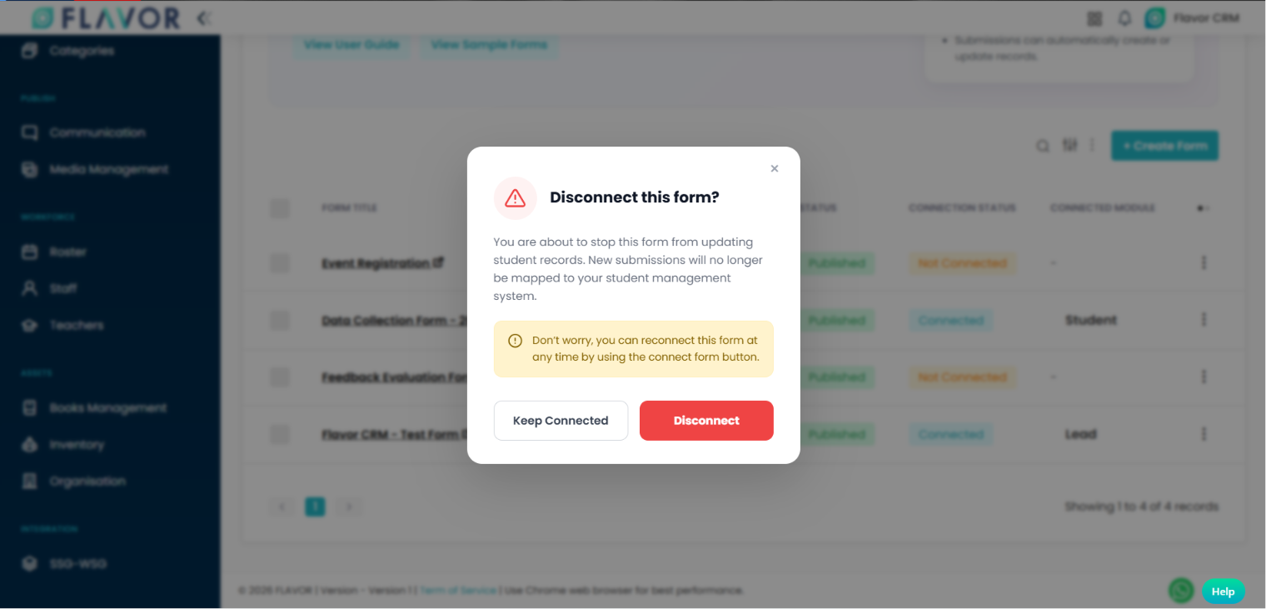Viewport: 1266px width, 609px height.
Task: Open the three-dot menu for Event Registration row
Action: click(x=1204, y=262)
